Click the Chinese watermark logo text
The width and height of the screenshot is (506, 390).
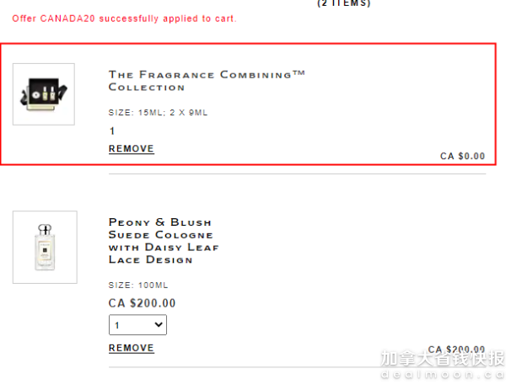(443, 358)
